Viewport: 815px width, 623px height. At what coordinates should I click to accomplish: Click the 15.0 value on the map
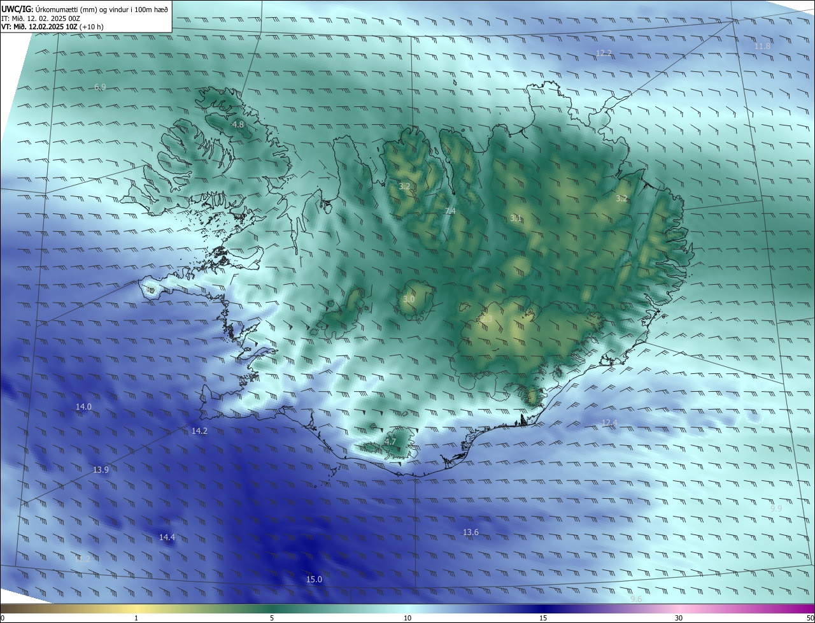314,580
